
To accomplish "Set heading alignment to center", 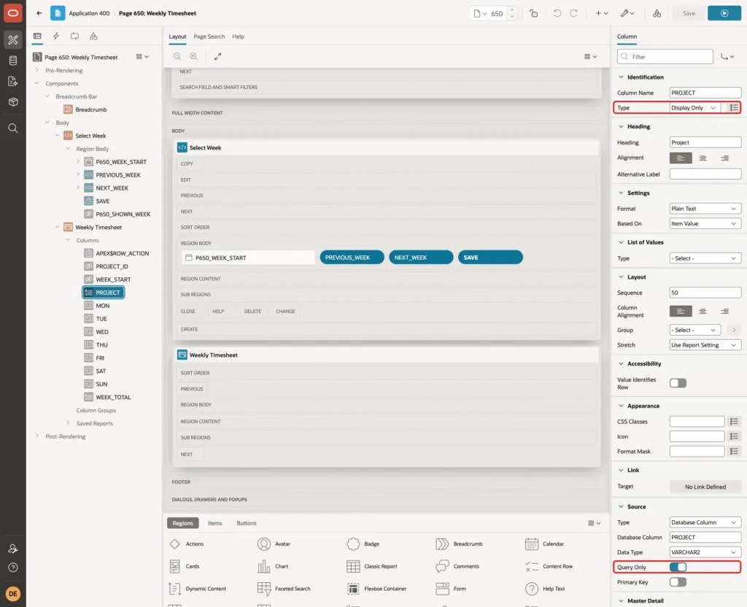I will (703, 158).
